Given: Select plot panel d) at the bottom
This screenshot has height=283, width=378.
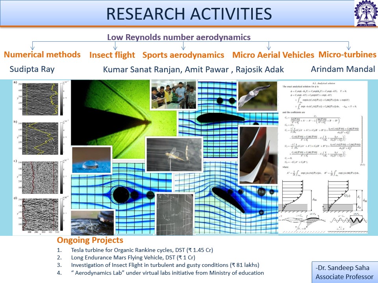Looking at the screenshot, I should pos(40,215).
